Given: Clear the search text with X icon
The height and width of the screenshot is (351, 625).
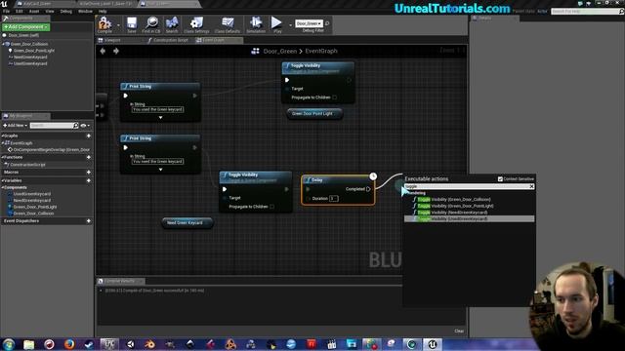Looking at the screenshot, I should (x=531, y=186).
